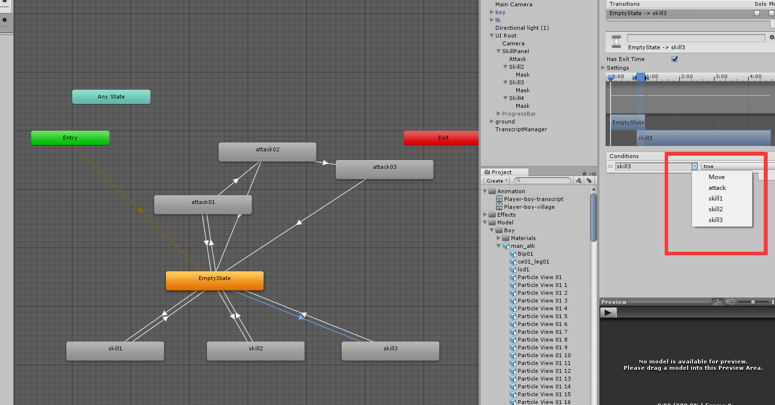The width and height of the screenshot is (775, 405).
Task: Select TranscriptManager in the Hierarchy
Action: pyautogui.click(x=521, y=129)
